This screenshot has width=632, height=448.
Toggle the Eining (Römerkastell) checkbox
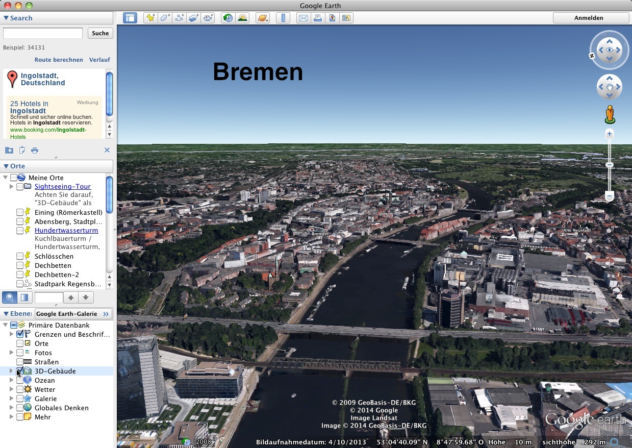click(19, 212)
